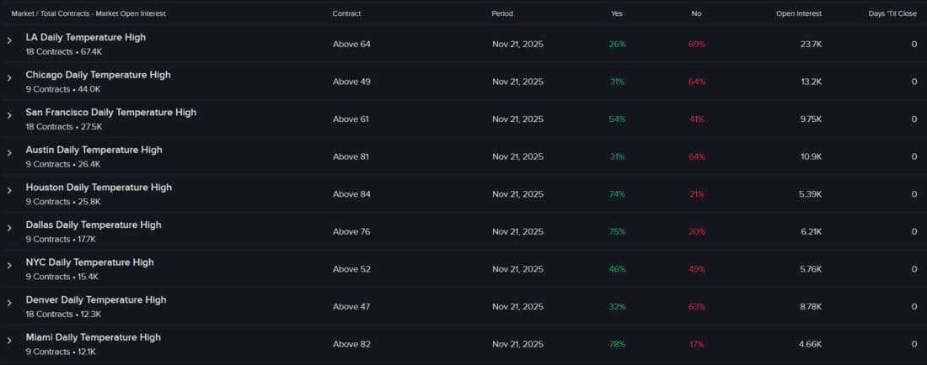The width and height of the screenshot is (927, 365).
Task: Select Chicago's 64% No price
Action: (696, 82)
